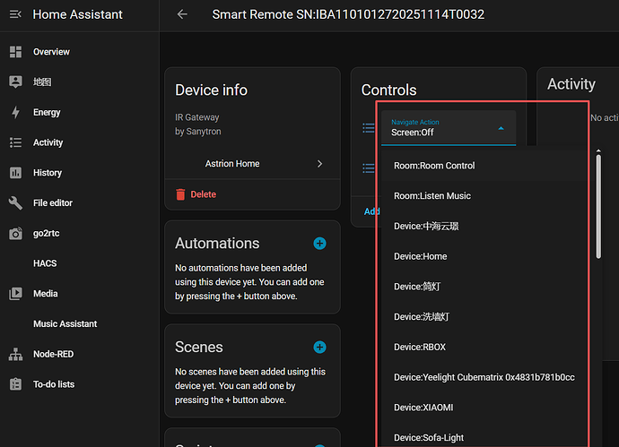
Task: Click the Activity panel heading
Action: coord(571,84)
